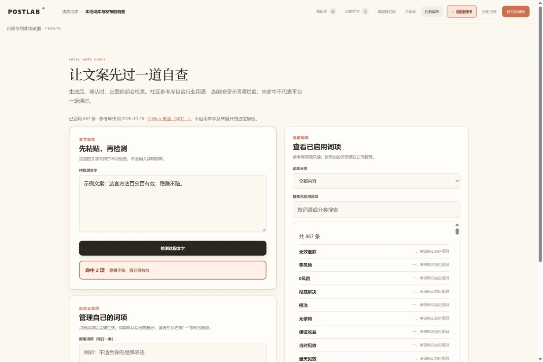Screen dimensions: 543x362
Task: Click the 命中 2 项 result box
Action: (173, 270)
